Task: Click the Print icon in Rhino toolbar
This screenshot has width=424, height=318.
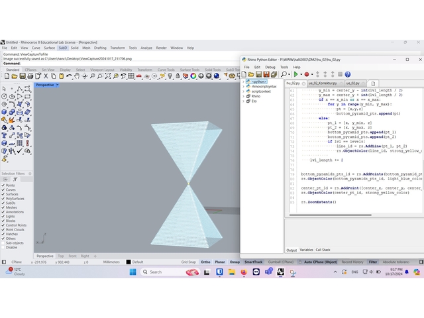Action: pyautogui.click(x=30, y=76)
